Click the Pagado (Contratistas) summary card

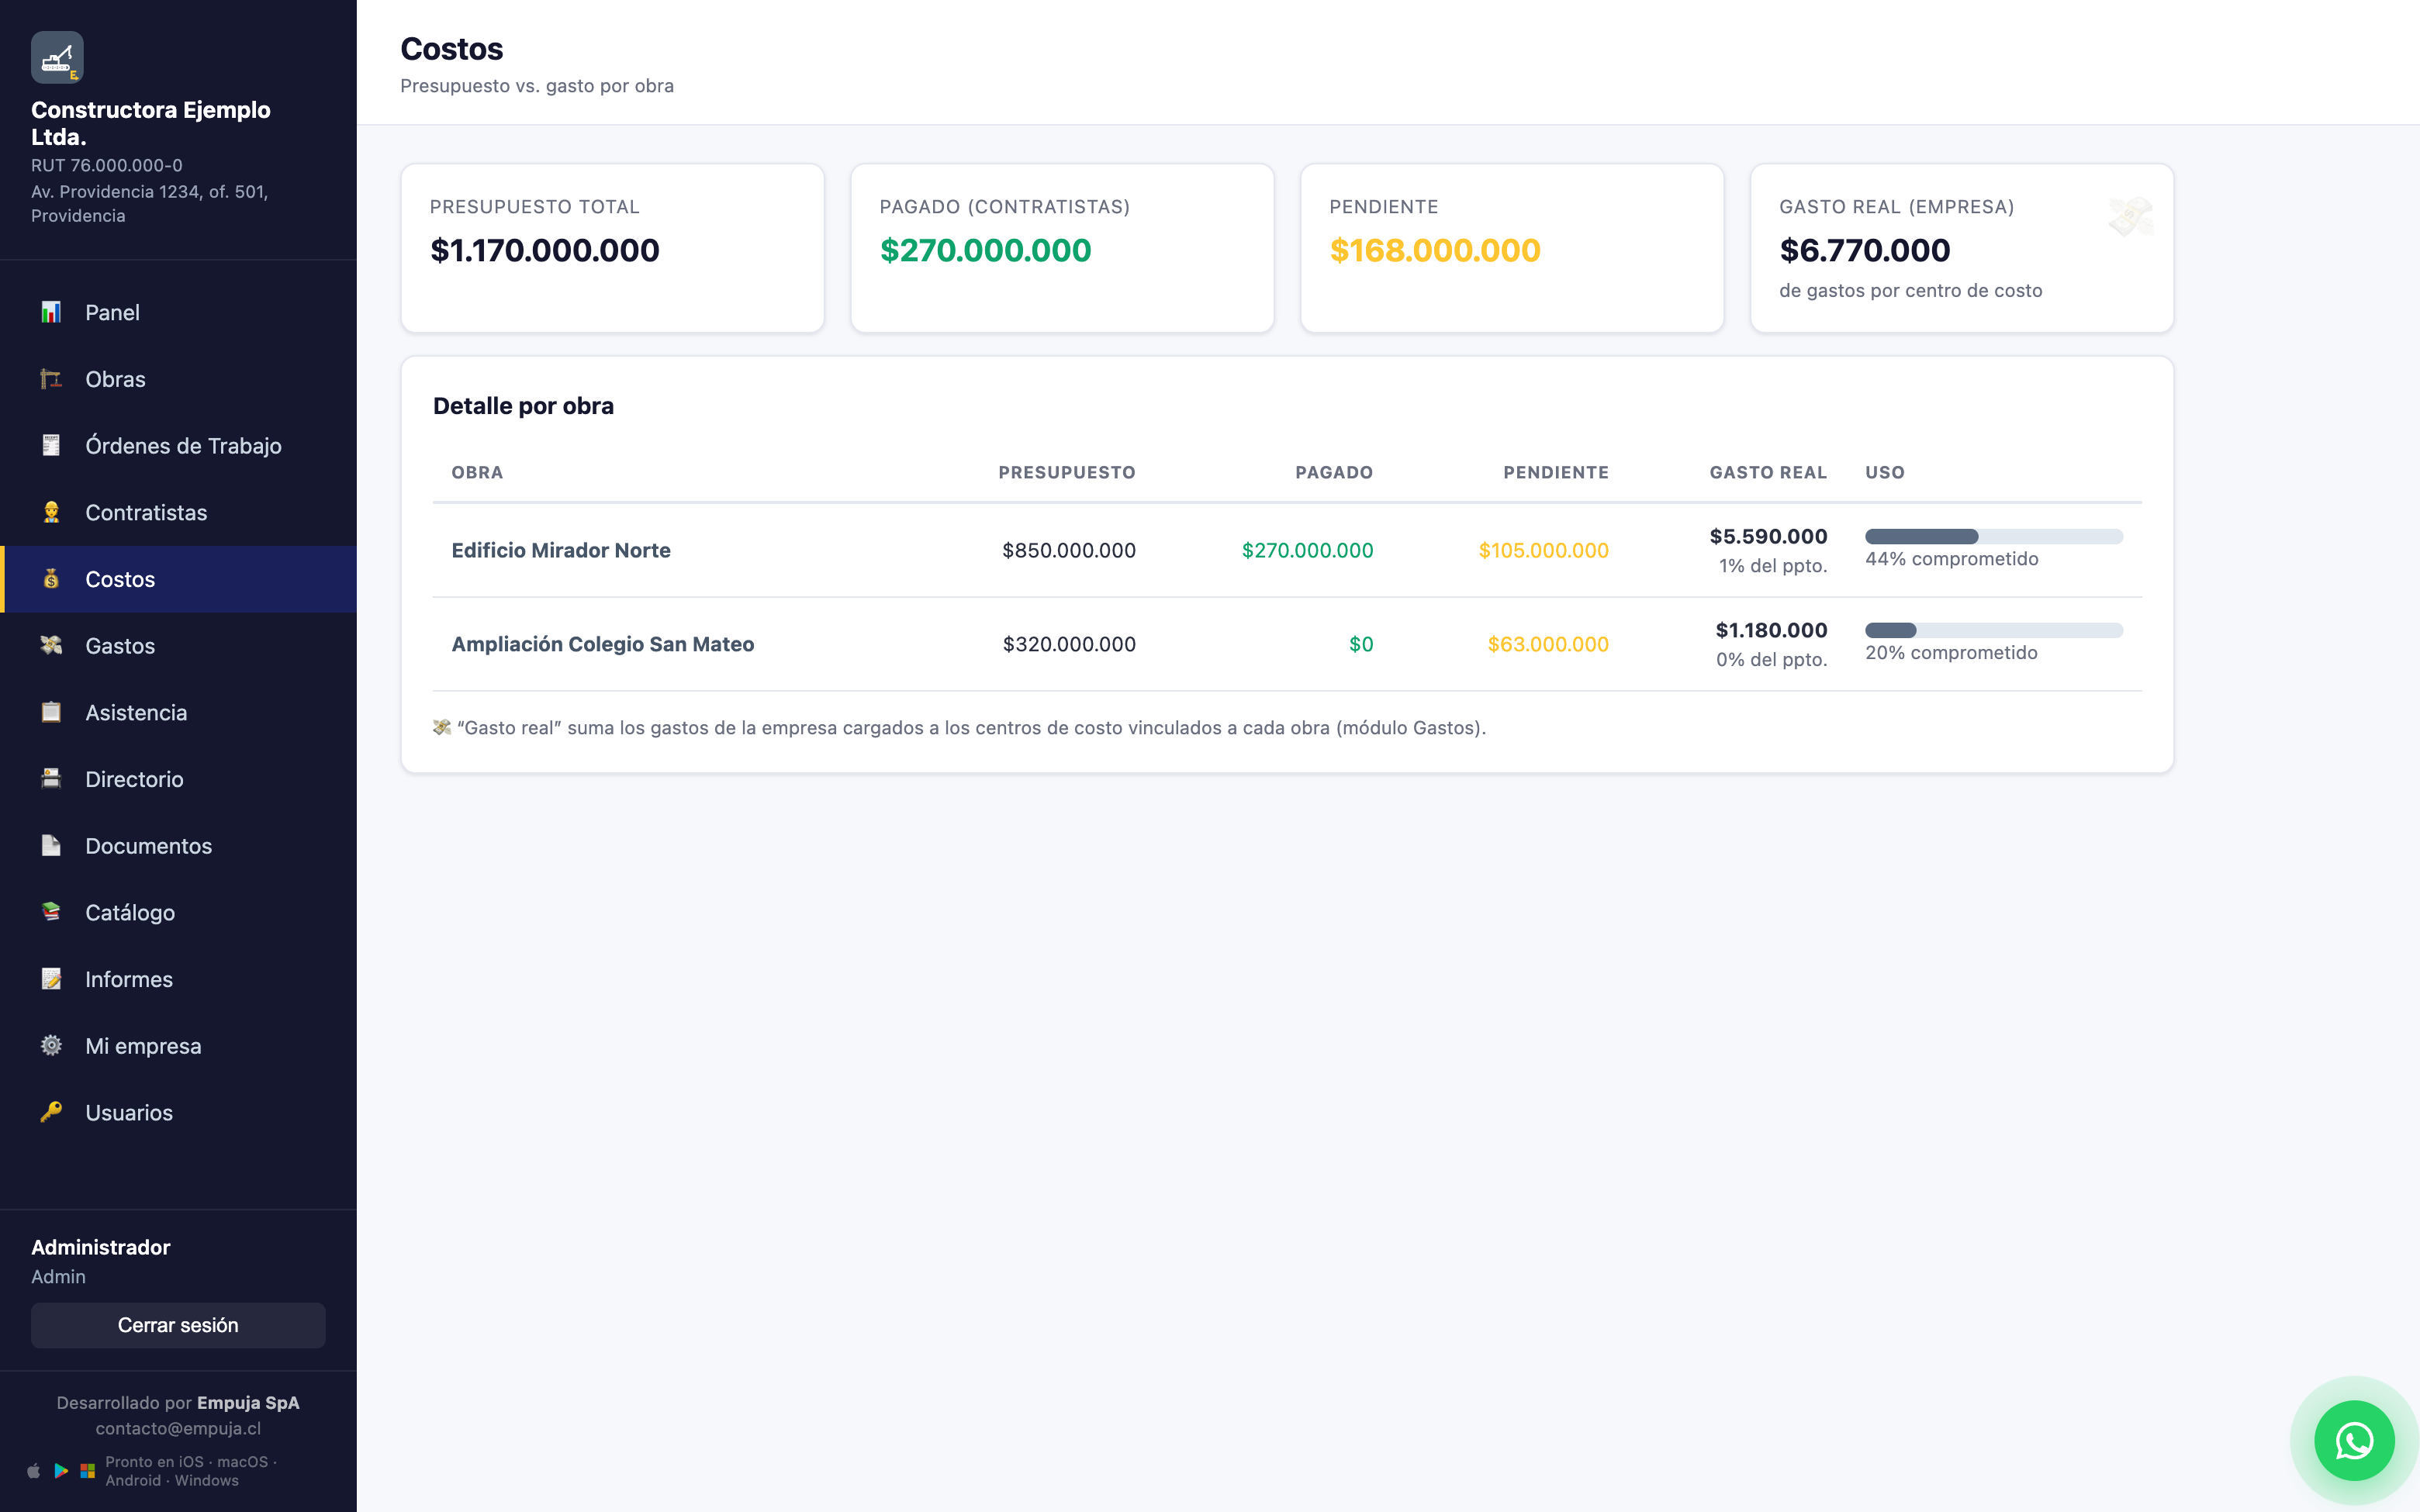coord(1062,248)
